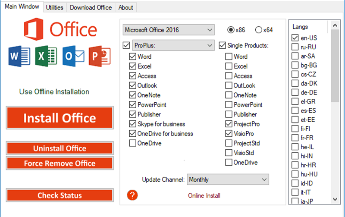Image resolution: width=345 pixels, height=217 pixels.
Task: Switch to the Utilities tab
Action: click(x=54, y=7)
